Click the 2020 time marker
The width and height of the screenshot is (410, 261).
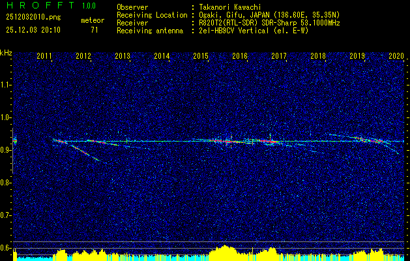click(396, 55)
